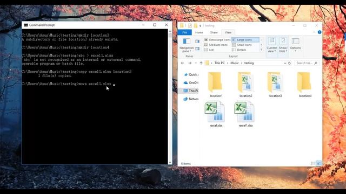This screenshot has height=194, width=346.
Task: Open Explorer Help icon
Action: pyautogui.click(x=320, y=32)
